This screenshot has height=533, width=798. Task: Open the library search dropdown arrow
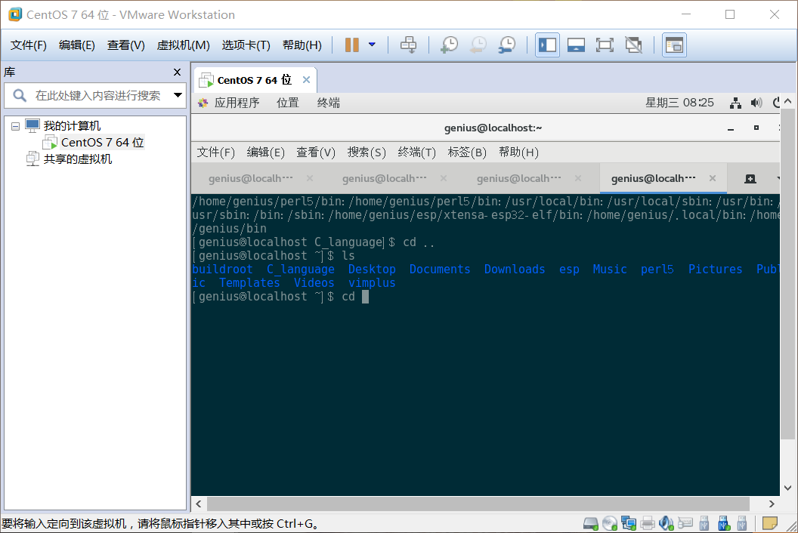(x=178, y=95)
